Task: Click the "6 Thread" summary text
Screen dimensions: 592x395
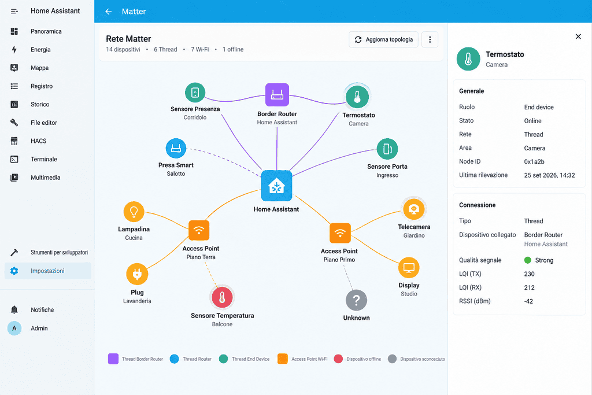Action: [165, 50]
